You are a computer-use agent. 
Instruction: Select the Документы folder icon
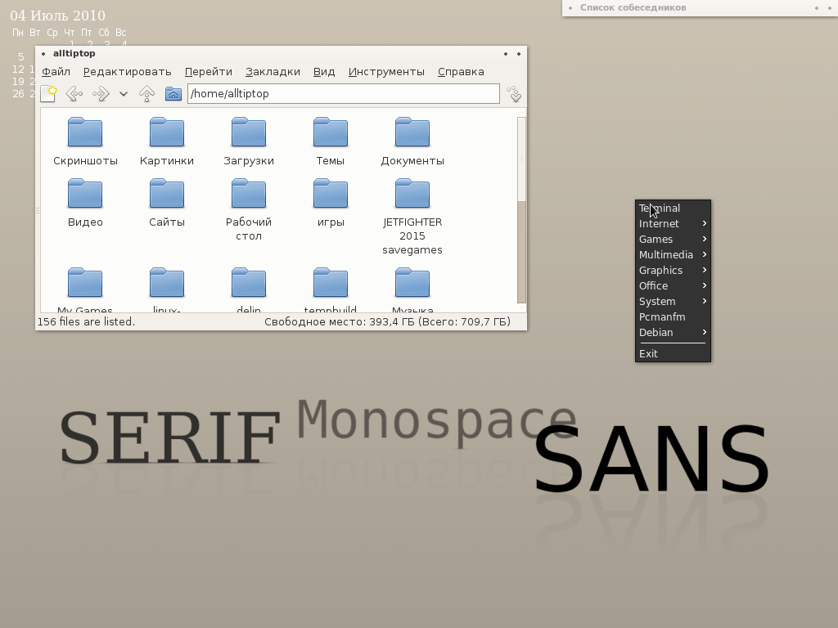coord(412,132)
